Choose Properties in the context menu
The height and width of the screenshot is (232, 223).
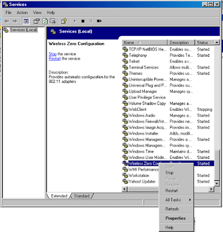[x=176, y=218]
